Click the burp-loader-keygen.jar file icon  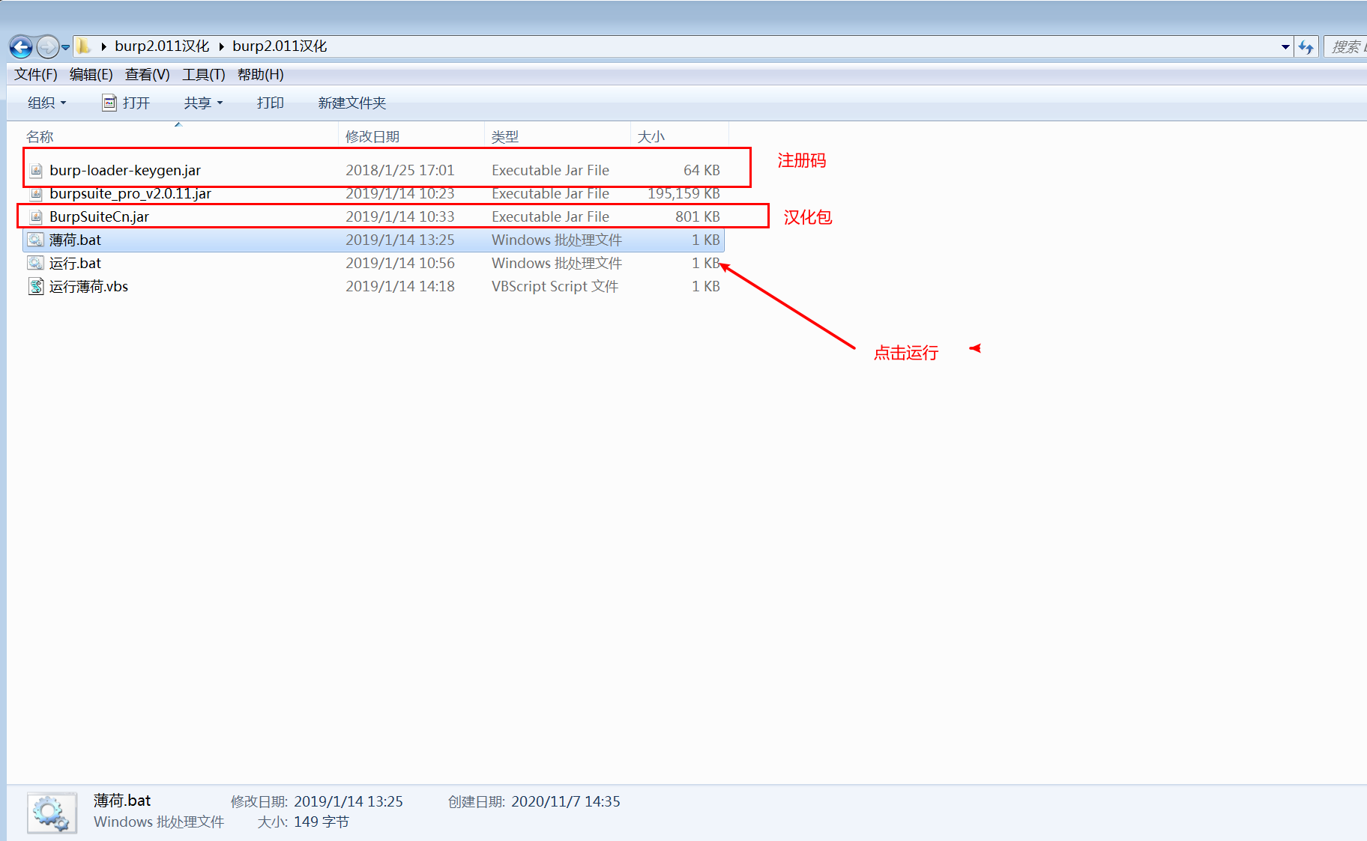(36, 171)
